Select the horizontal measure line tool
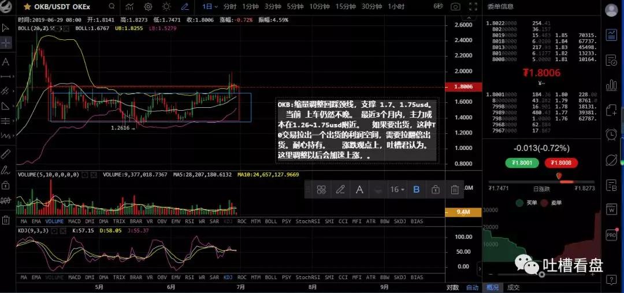 (6, 76)
